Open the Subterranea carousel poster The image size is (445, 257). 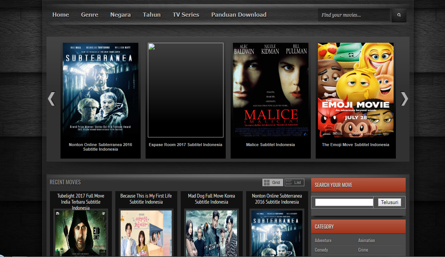101,90
